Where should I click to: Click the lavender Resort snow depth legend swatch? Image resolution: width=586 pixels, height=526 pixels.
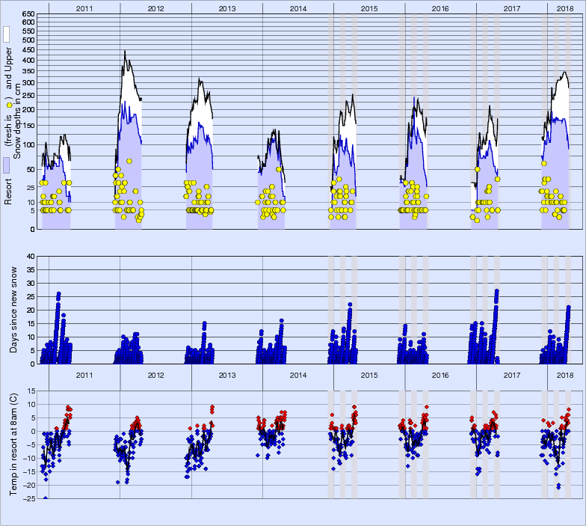click(7, 165)
